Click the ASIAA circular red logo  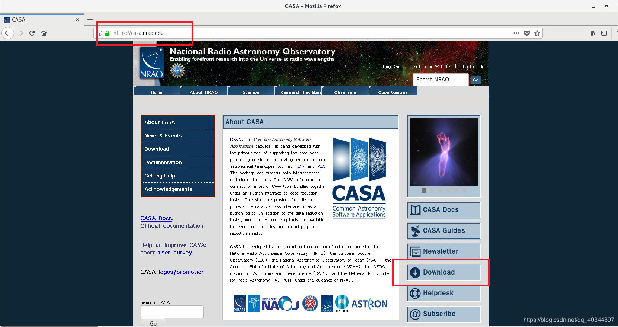(x=310, y=304)
